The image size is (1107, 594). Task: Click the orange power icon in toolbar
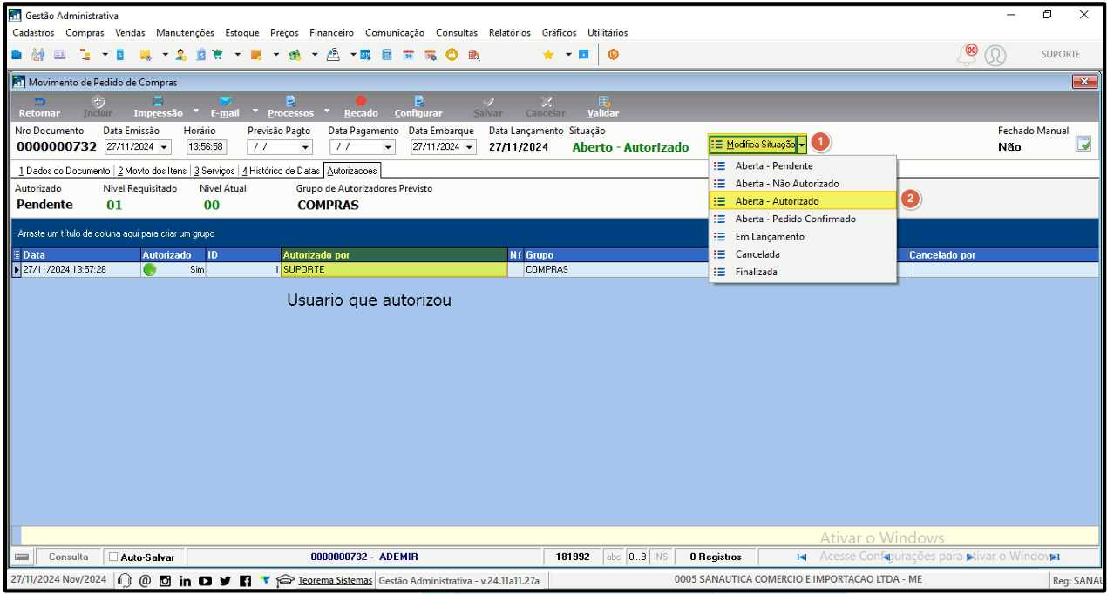pos(613,54)
